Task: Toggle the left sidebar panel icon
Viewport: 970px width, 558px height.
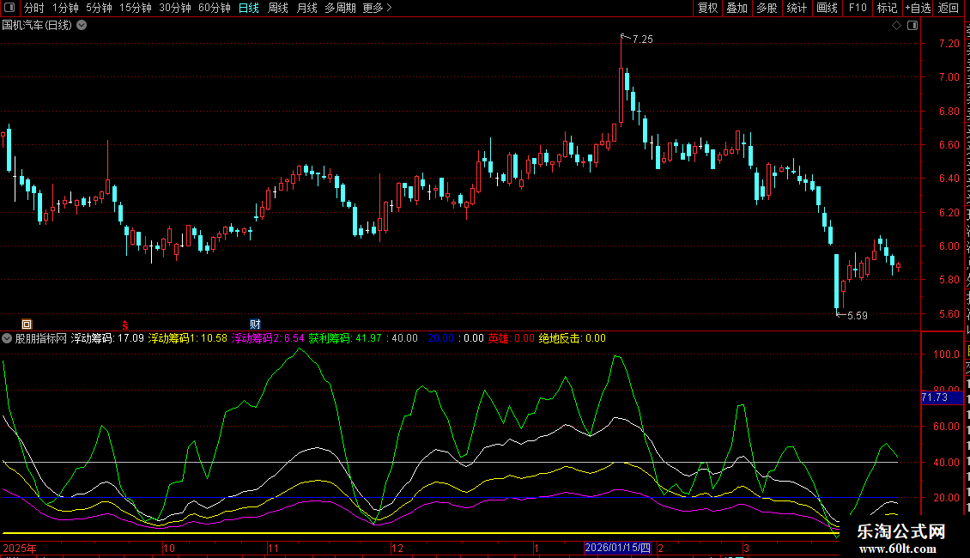Action: 9,8
